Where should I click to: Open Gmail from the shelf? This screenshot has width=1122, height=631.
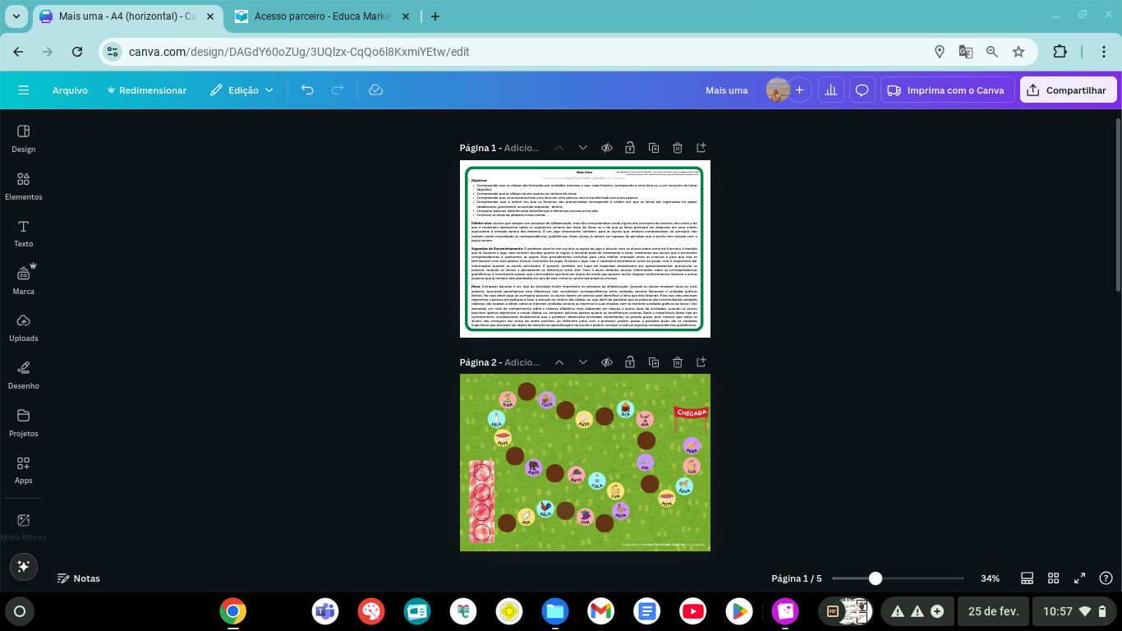click(x=600, y=611)
